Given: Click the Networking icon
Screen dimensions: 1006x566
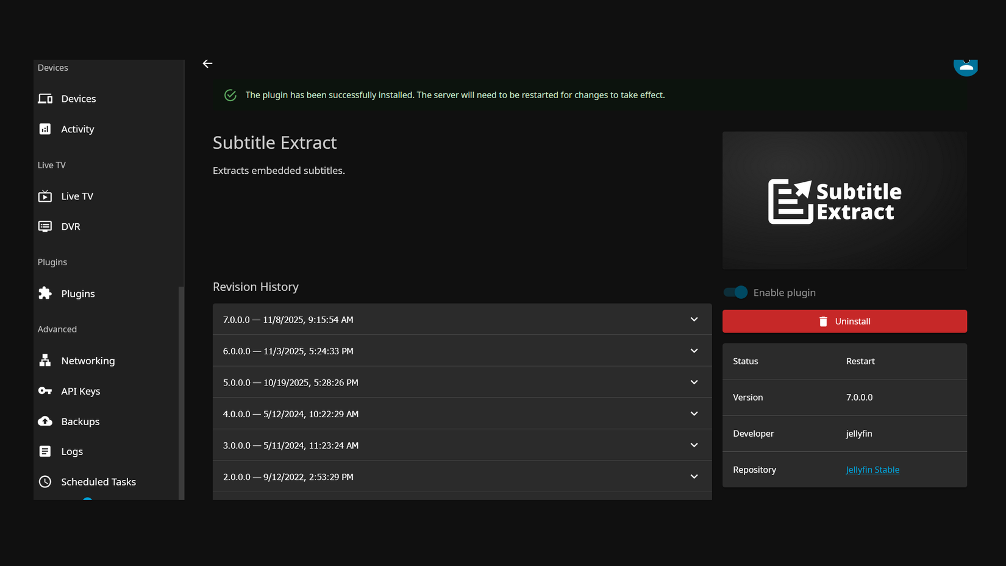Looking at the screenshot, I should click(x=45, y=360).
